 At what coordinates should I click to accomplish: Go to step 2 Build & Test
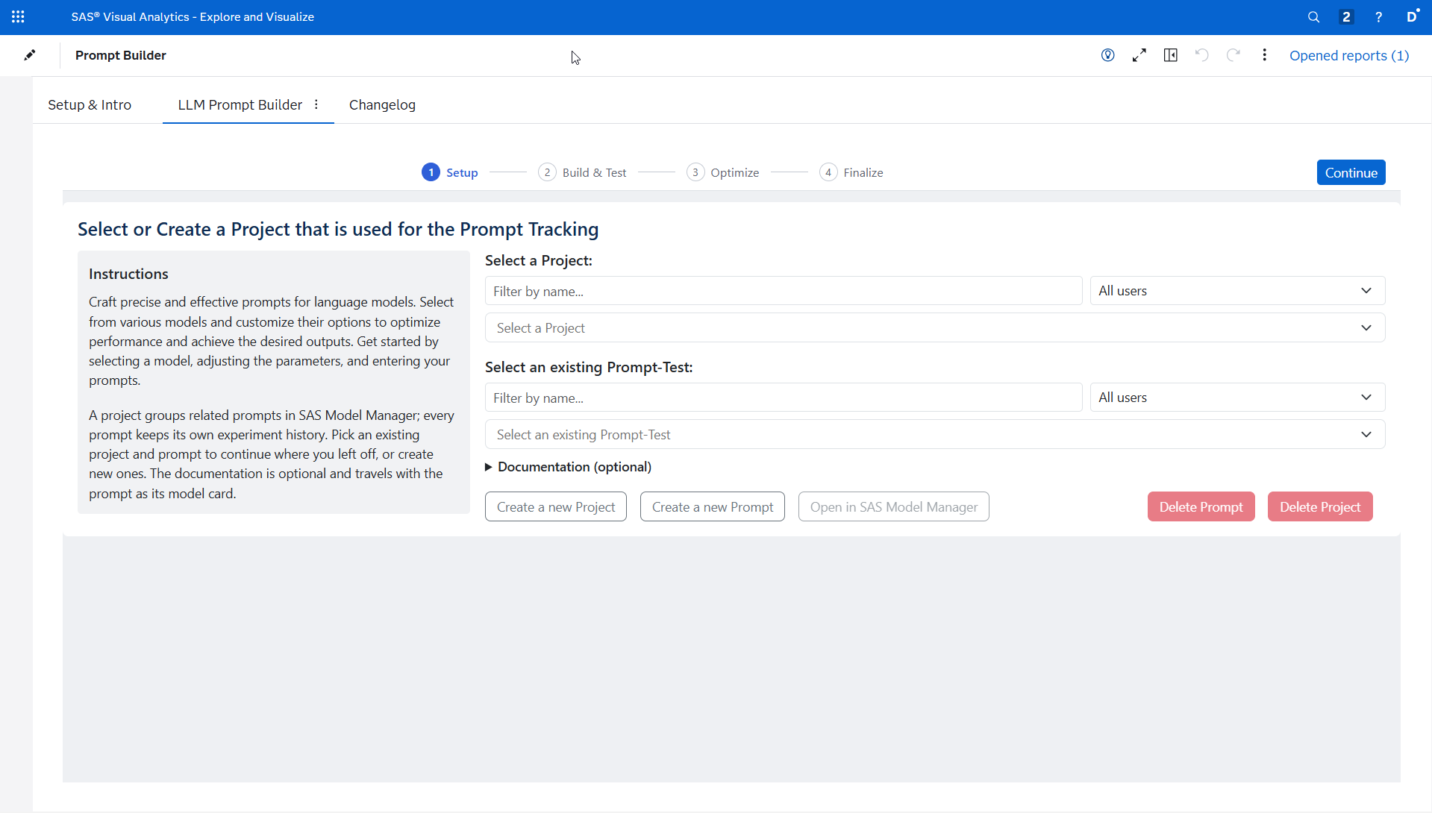point(582,172)
